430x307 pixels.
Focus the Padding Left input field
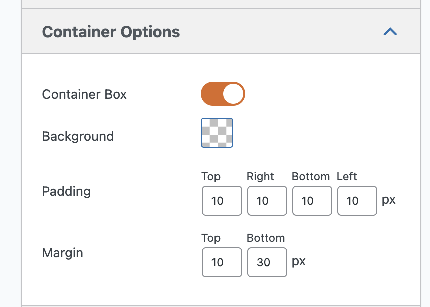pos(357,201)
